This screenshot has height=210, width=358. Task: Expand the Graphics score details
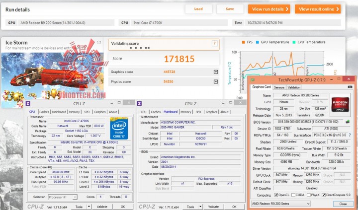(x=216, y=72)
